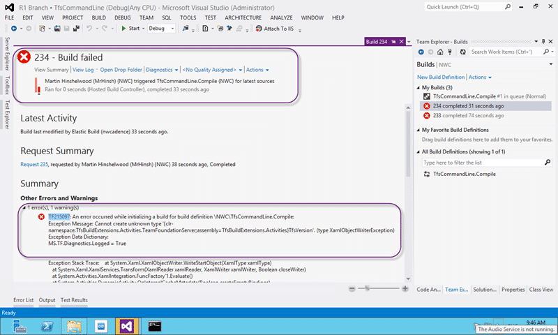The image size is (558, 335).
Task: Open Command Prompt from the taskbar
Action: pos(154,326)
